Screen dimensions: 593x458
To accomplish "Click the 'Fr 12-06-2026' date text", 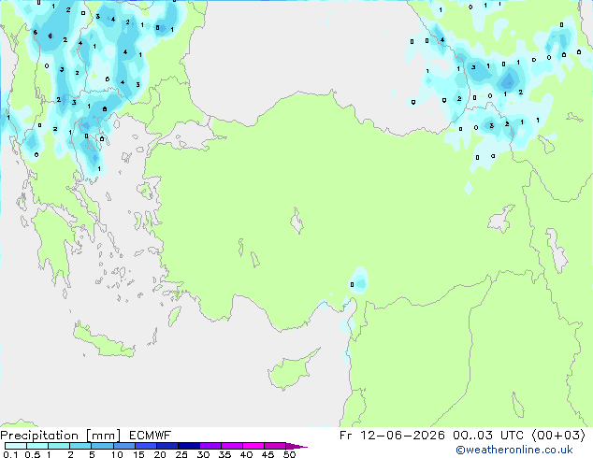I will [392, 436].
